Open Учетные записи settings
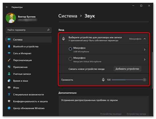The image size is (156, 119). click(x=29, y=74)
